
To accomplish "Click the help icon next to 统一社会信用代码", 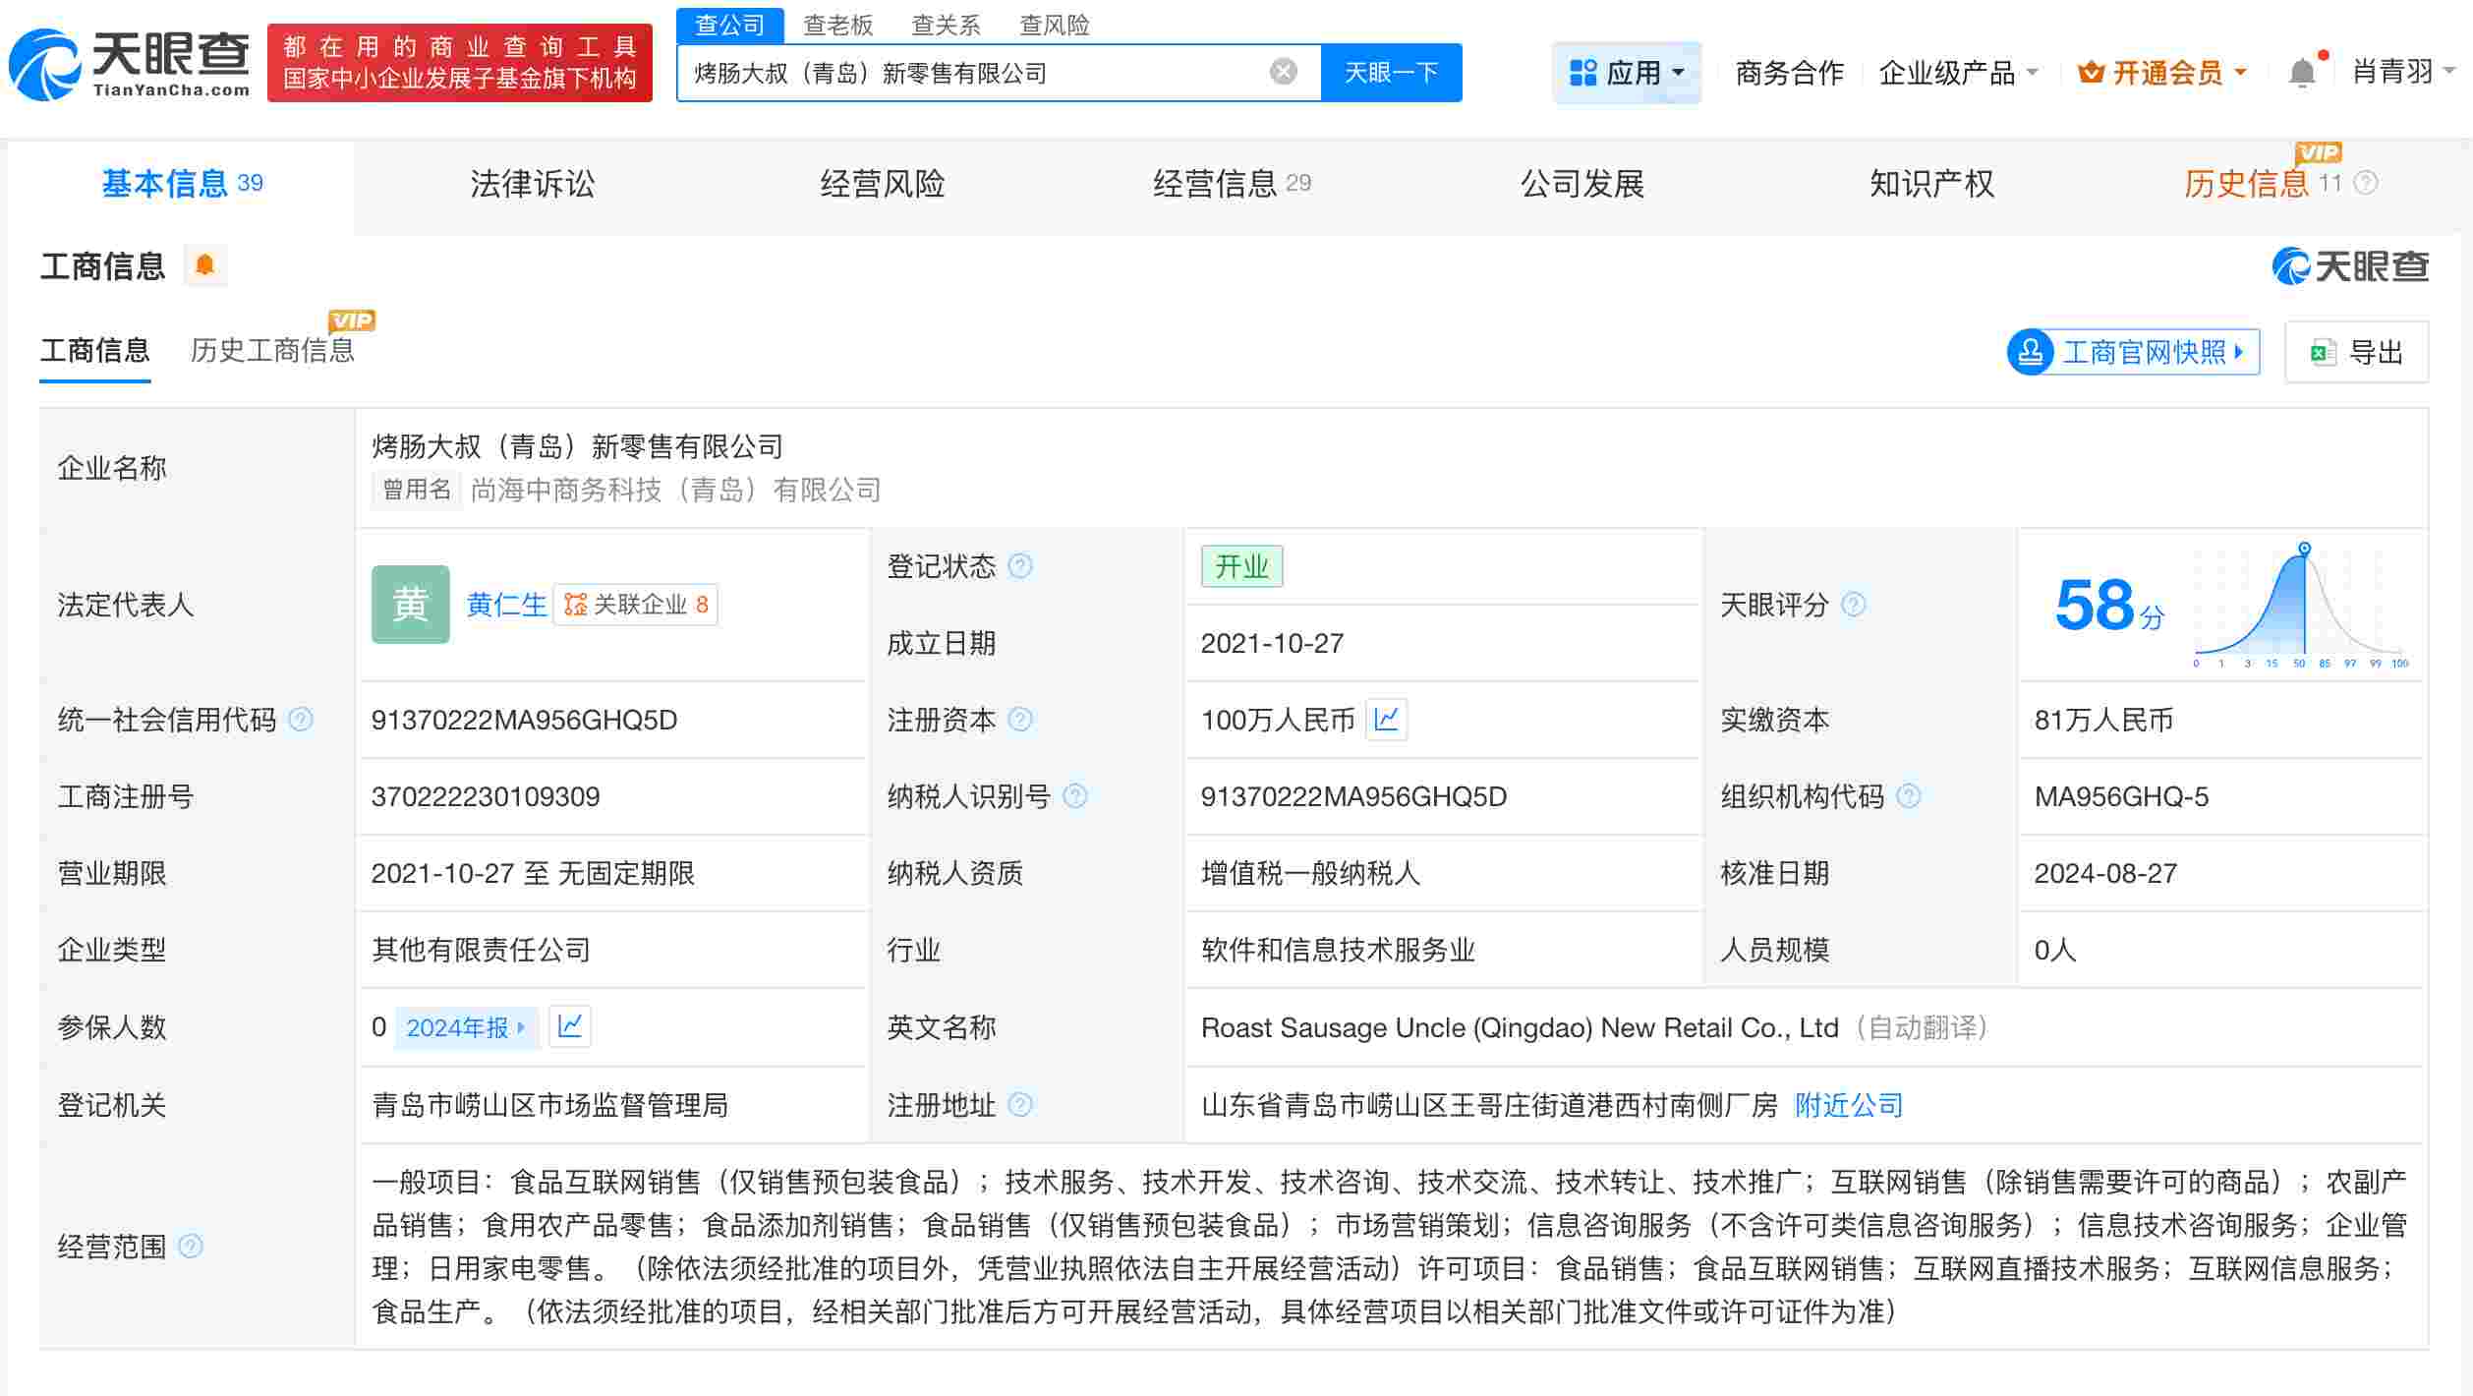I will 299,719.
